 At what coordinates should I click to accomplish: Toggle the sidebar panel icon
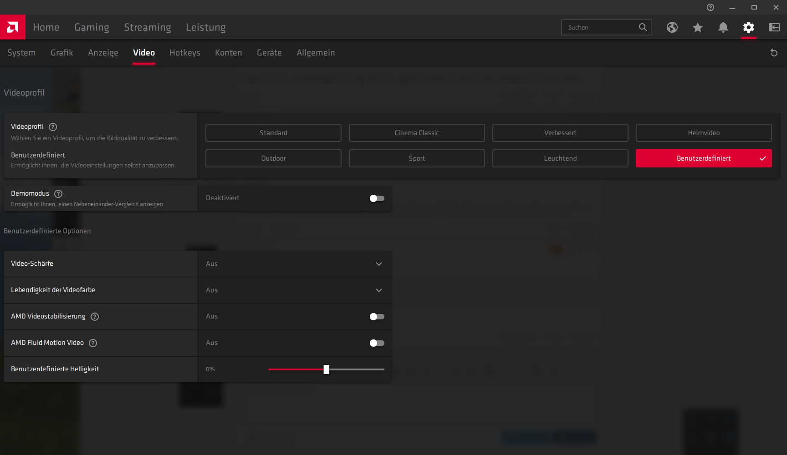pyautogui.click(x=774, y=27)
